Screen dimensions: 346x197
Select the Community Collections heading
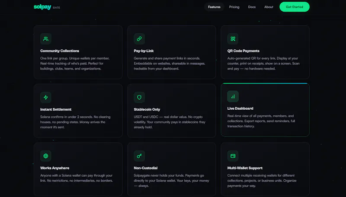(60, 51)
